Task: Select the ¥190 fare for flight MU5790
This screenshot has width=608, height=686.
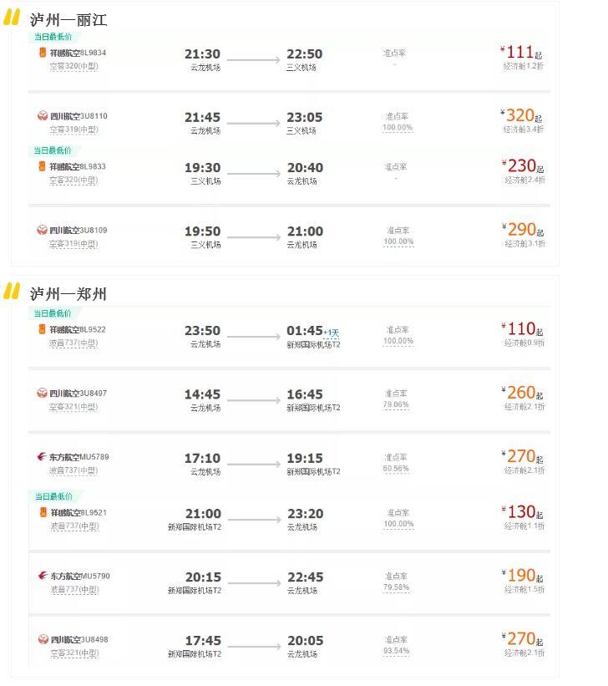Action: point(521,576)
